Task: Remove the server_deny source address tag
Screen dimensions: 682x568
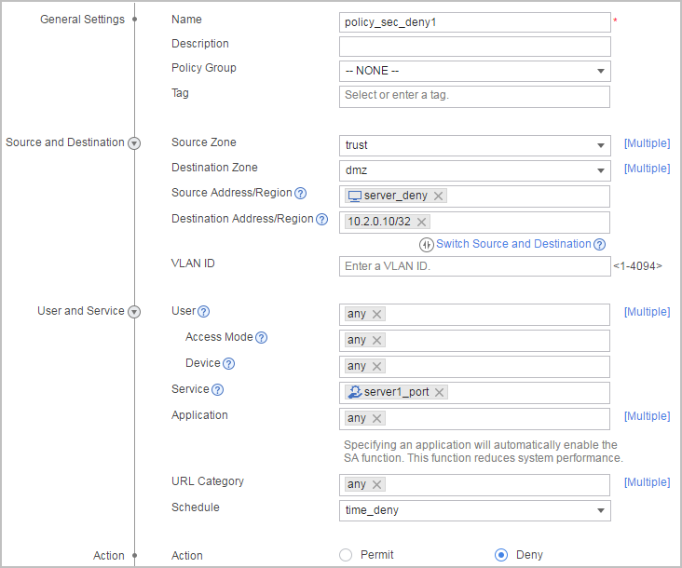Action: click(439, 196)
